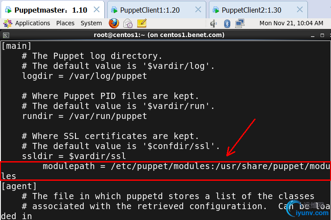Open the mail client launcher icon
This screenshot has height=220, width=331.
(x=128, y=23)
